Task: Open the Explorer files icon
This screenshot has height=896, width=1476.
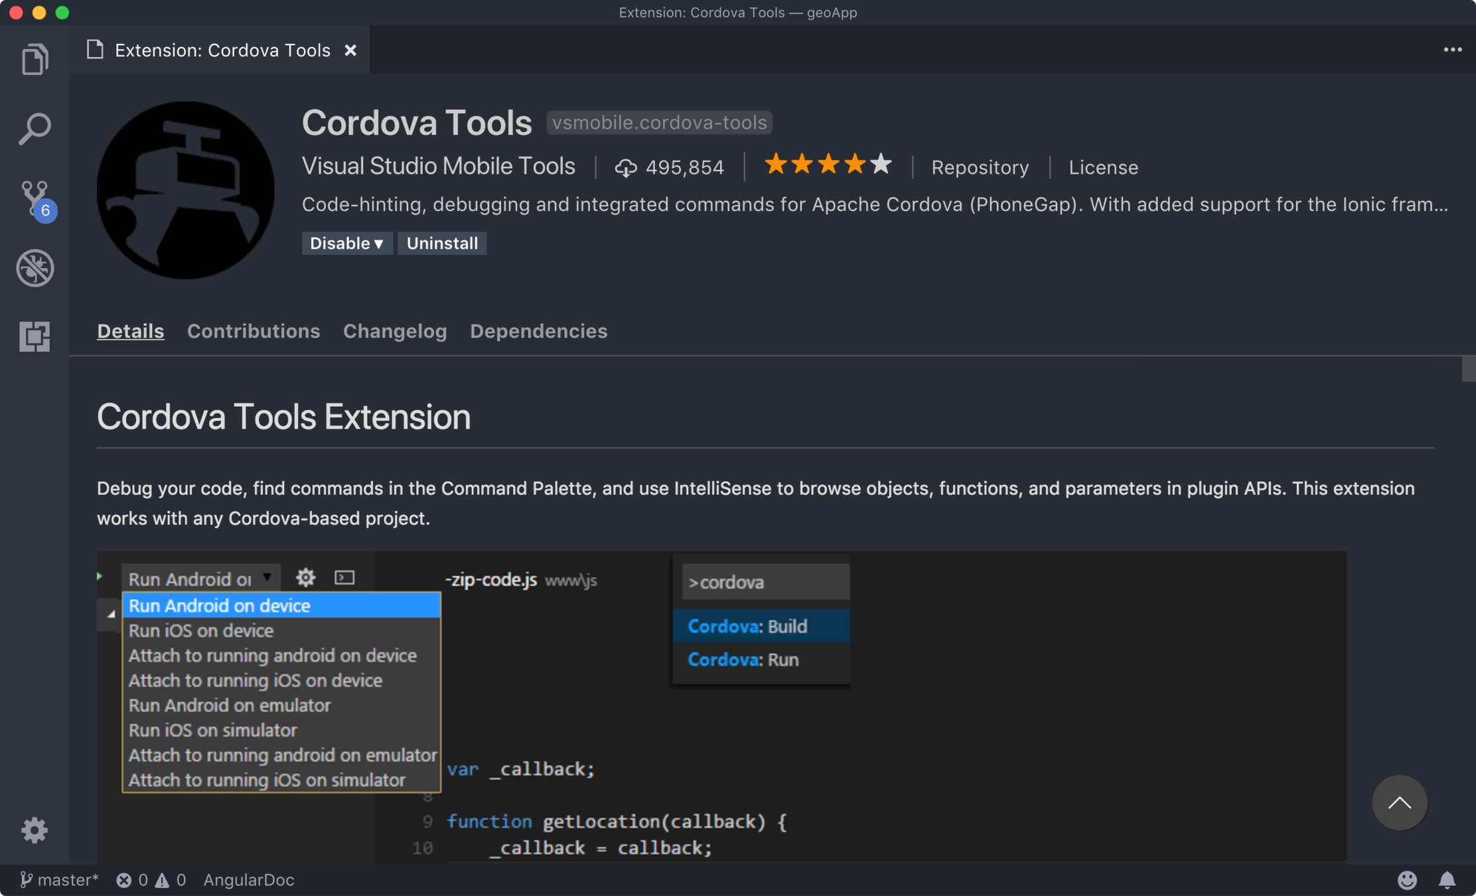Action: (35, 60)
